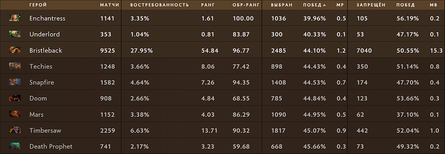Click the Doom hero portrait icon
The height and width of the screenshot is (154, 445).
[x=15, y=98]
